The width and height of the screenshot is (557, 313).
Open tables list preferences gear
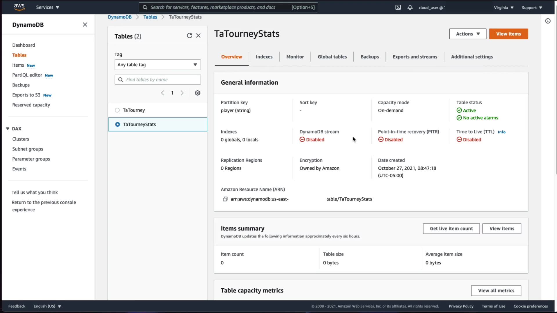coord(198,93)
